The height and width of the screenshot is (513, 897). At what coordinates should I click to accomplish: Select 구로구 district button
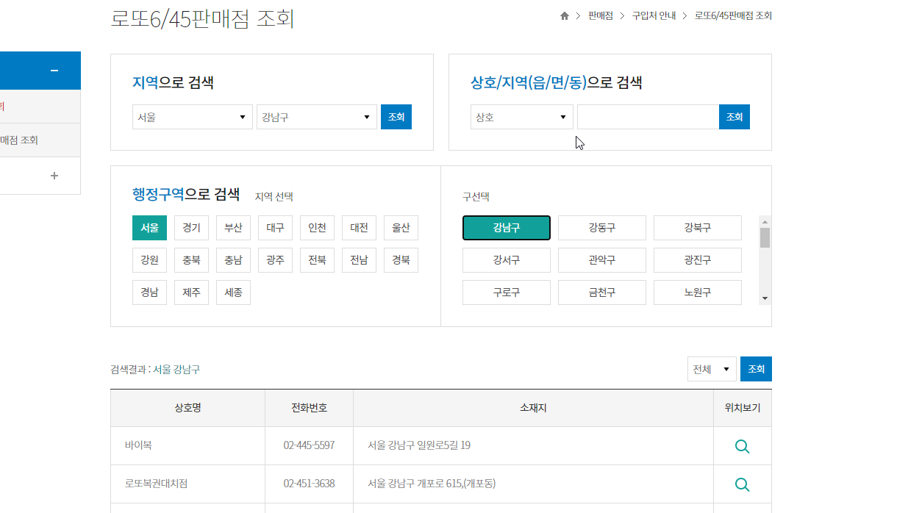(x=507, y=293)
